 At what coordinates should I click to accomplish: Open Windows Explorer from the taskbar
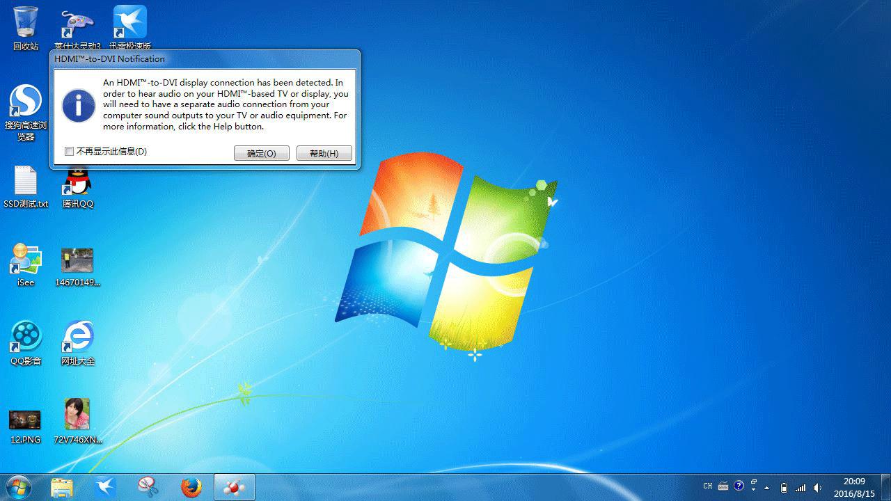[x=62, y=487]
